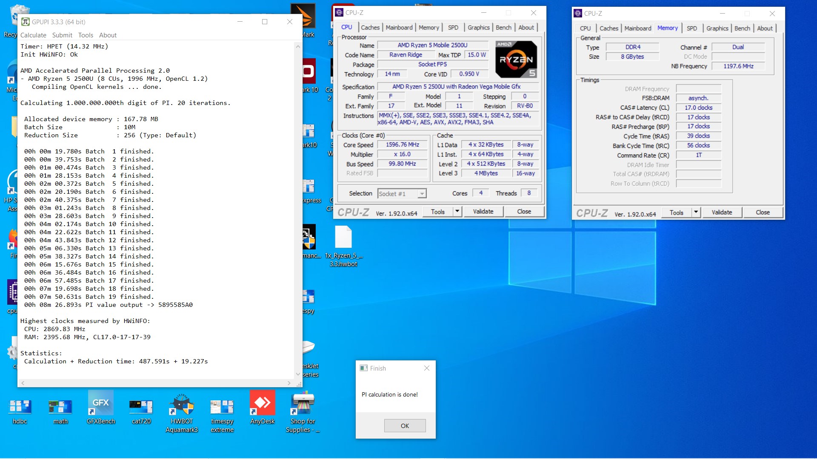Switch to Mainboard tab in left CPU-Z window
Image resolution: width=817 pixels, height=459 pixels.
pyautogui.click(x=399, y=27)
